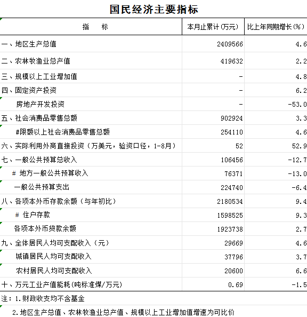Click the 万元工业产值能耗 value 0.69
This screenshot has width=307, height=317.
(235, 284)
